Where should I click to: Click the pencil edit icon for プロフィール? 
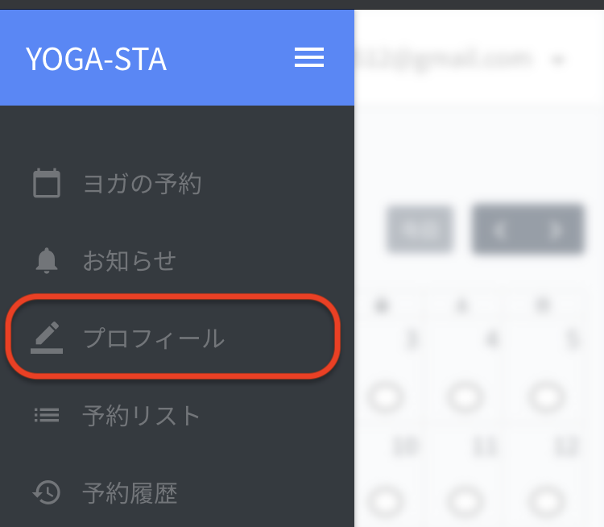[x=47, y=338]
